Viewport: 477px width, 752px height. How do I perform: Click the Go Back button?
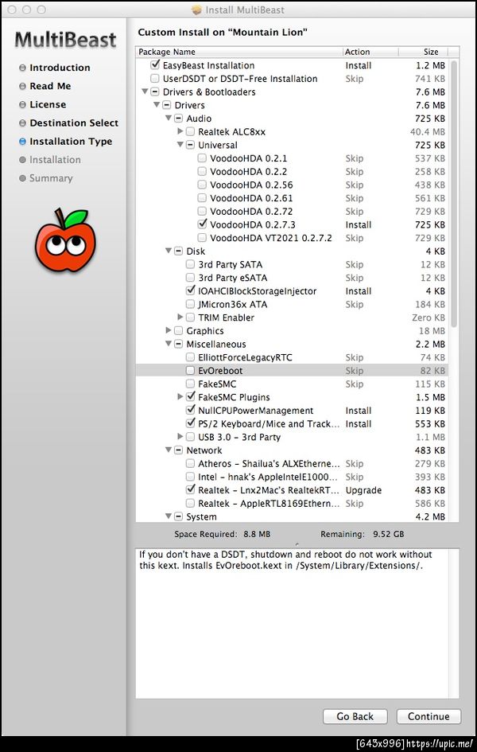point(355,716)
